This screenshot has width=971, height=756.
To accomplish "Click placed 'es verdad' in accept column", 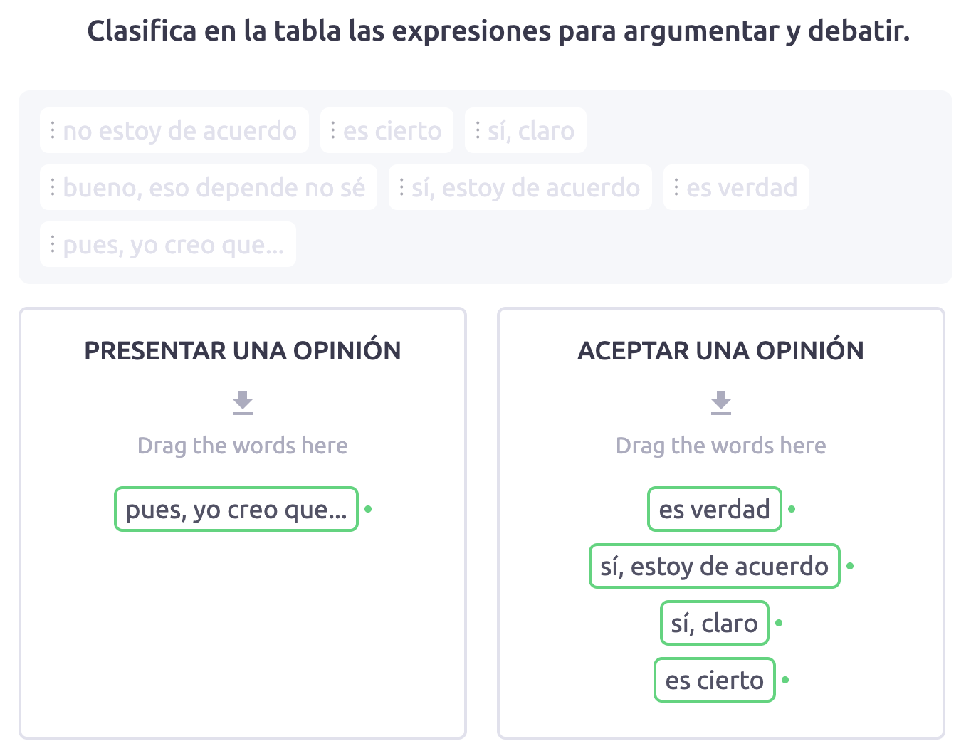I will point(715,509).
